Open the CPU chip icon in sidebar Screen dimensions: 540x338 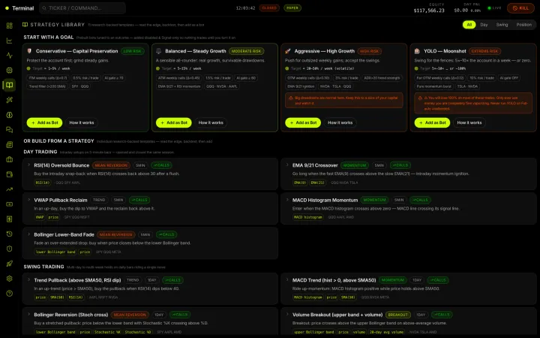pos(9,71)
